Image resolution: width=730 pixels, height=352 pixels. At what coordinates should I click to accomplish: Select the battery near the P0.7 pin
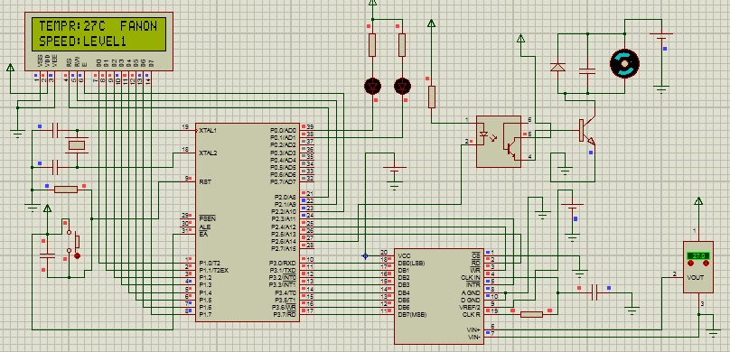click(x=395, y=170)
